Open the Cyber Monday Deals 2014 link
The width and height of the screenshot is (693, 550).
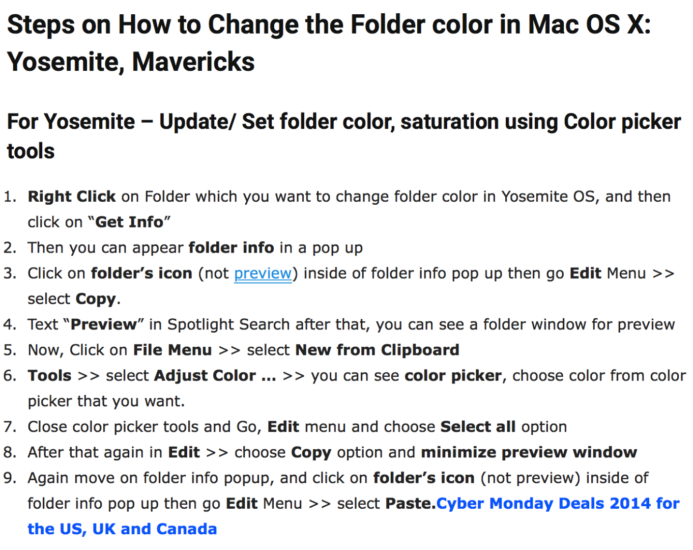tap(558, 504)
